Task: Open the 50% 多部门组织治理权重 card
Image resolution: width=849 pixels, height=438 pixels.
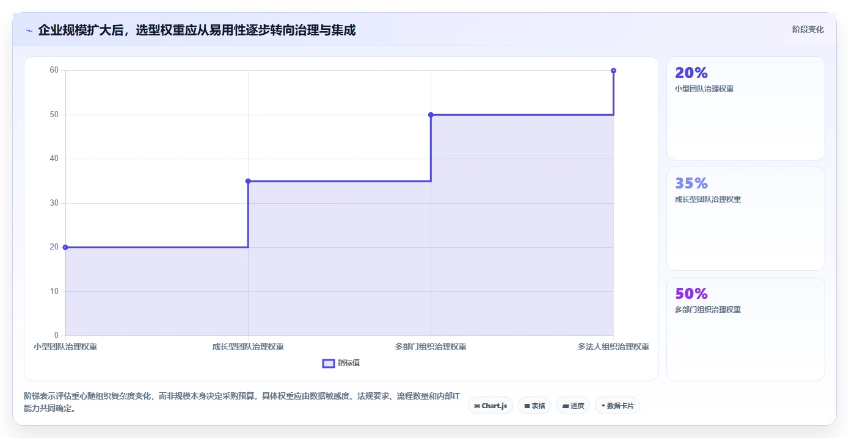Action: tap(745, 329)
